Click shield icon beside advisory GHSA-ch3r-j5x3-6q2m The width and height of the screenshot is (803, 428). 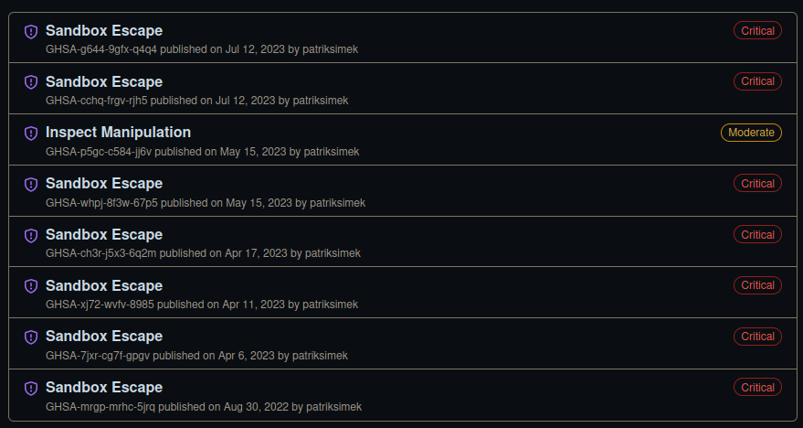(x=30, y=235)
